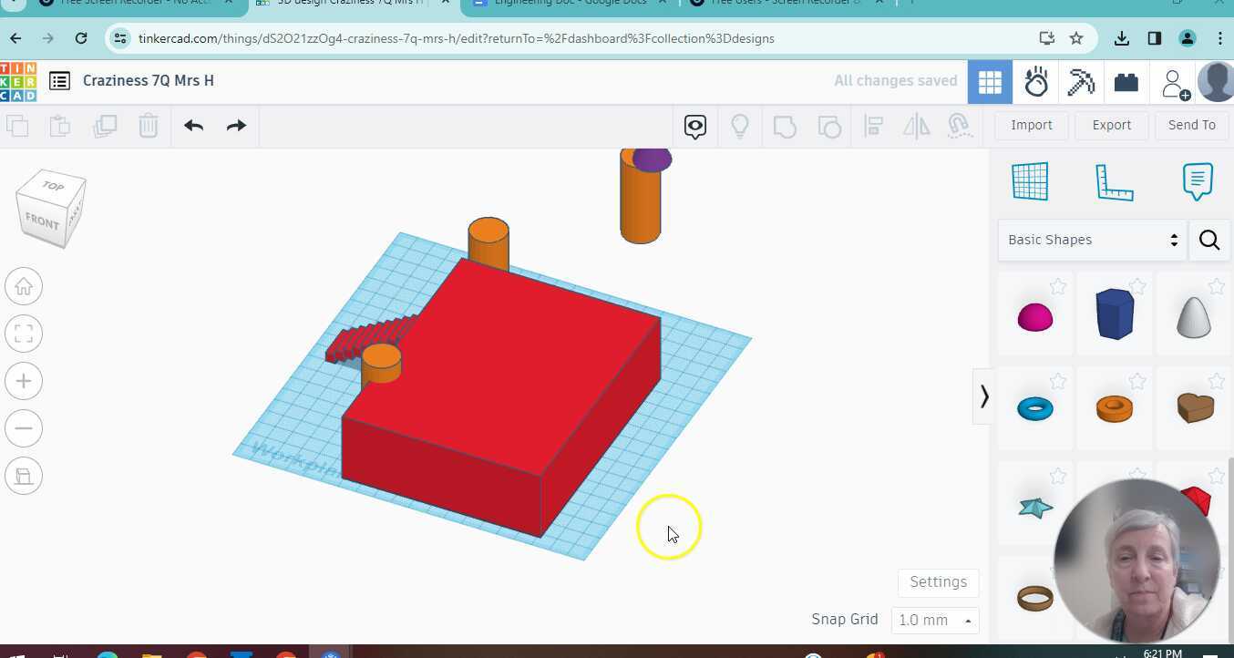Open the Align tool
The image size is (1234, 658).
pos(872,126)
